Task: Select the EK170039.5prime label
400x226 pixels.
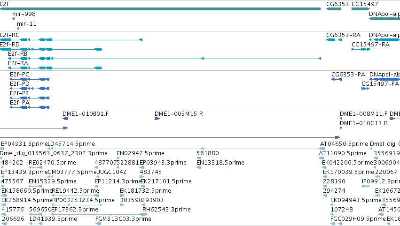Action: click(x=348, y=172)
